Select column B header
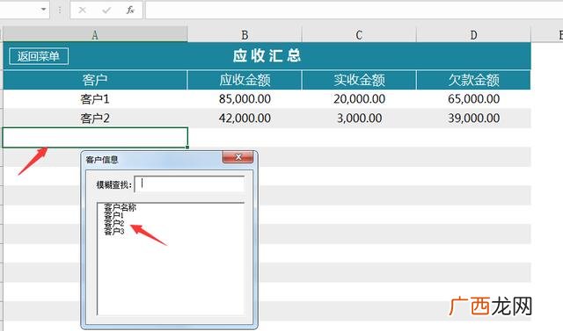The image size is (563, 331). pos(245,35)
